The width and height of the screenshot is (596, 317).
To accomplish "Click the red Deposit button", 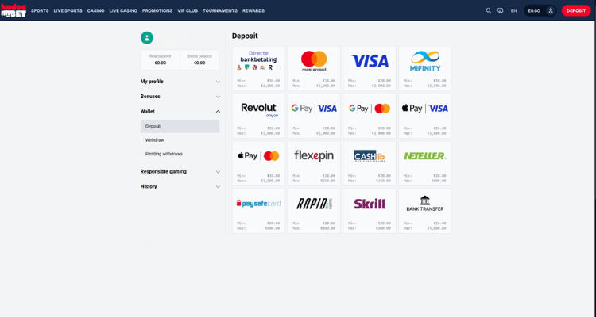I will pyautogui.click(x=576, y=10).
